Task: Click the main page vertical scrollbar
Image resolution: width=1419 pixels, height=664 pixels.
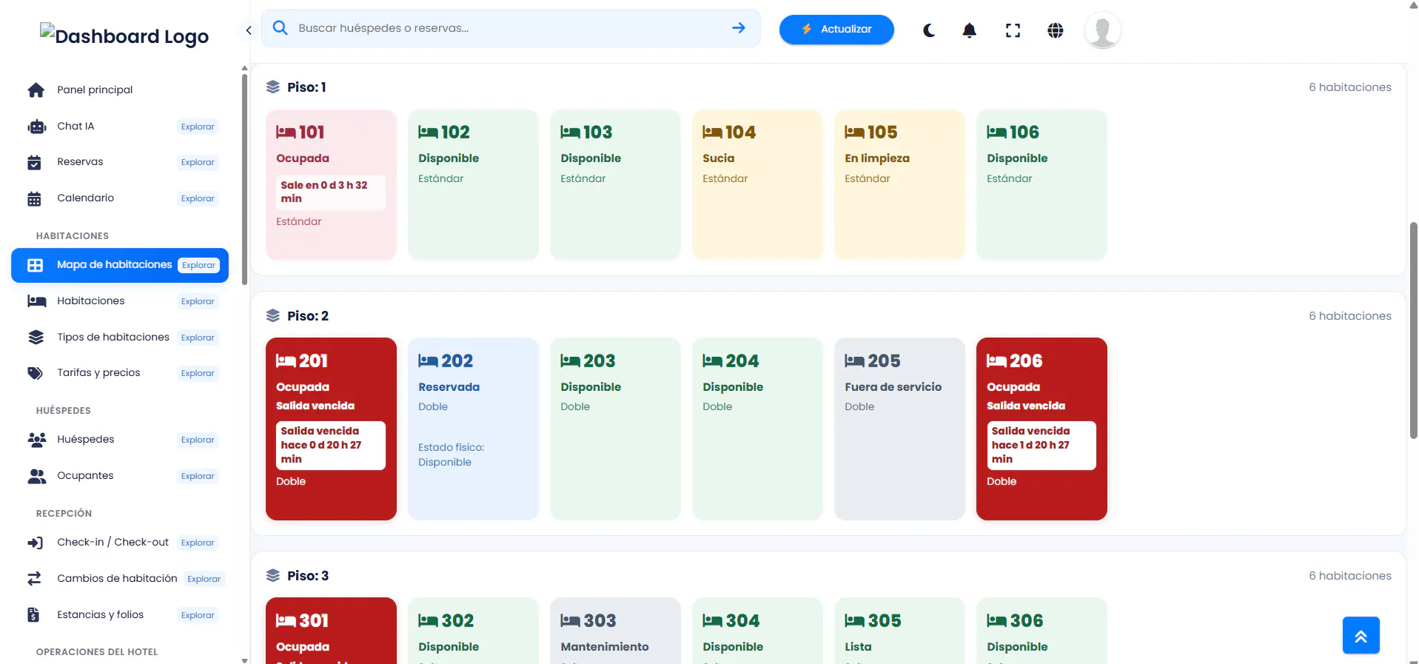Action: pos(1413,329)
